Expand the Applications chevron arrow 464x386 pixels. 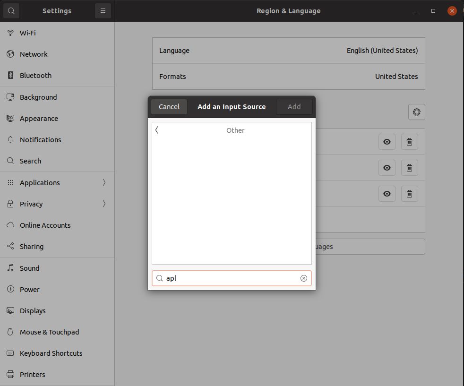(x=104, y=182)
